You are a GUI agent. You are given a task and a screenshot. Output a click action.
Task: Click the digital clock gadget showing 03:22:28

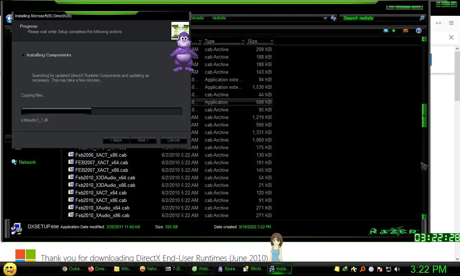pos(437,238)
